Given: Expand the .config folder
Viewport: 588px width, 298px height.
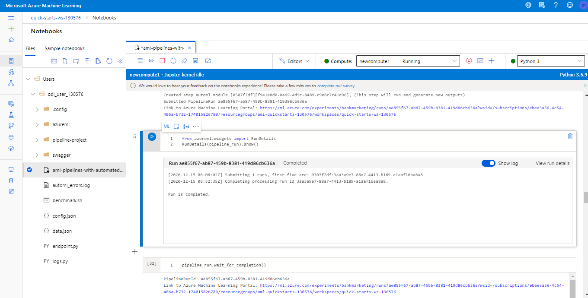Looking at the screenshot, I should click(37, 109).
